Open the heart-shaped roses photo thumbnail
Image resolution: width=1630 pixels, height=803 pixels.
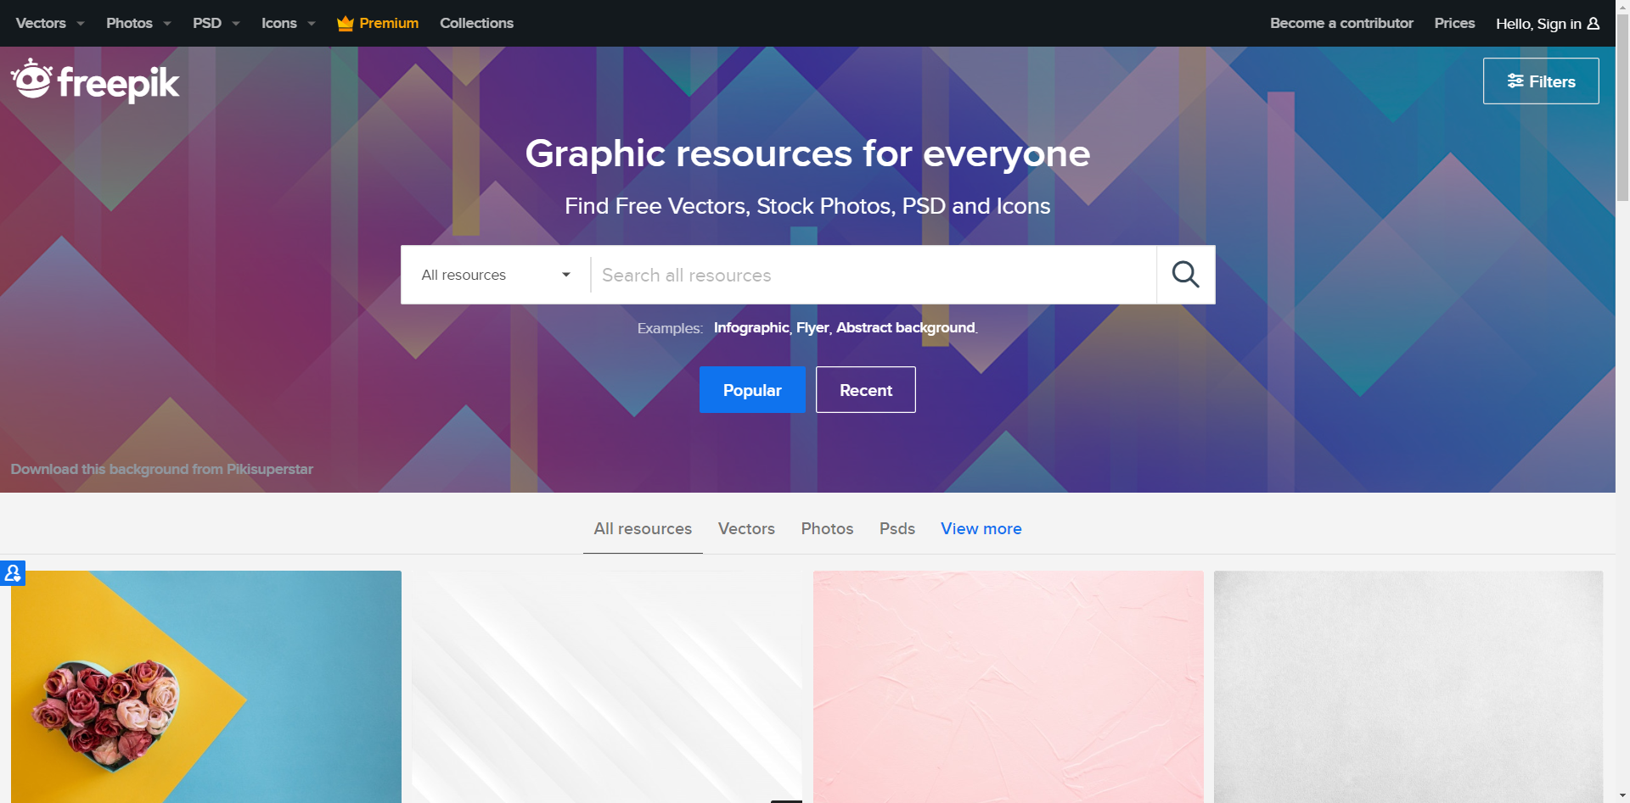[x=206, y=687]
